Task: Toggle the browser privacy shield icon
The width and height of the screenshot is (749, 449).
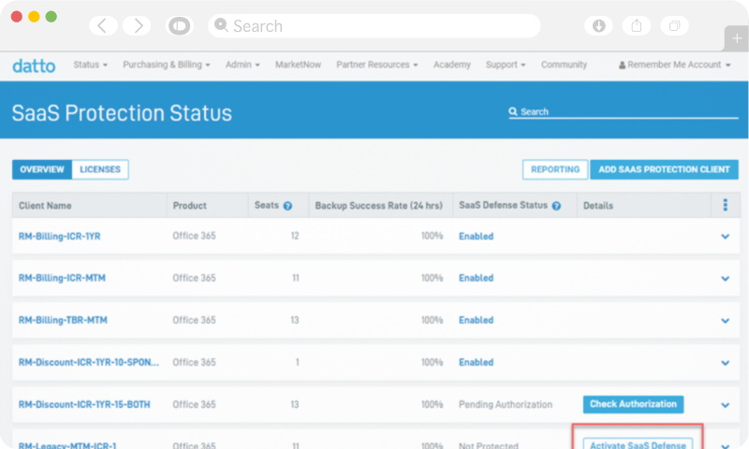Action: point(179,26)
